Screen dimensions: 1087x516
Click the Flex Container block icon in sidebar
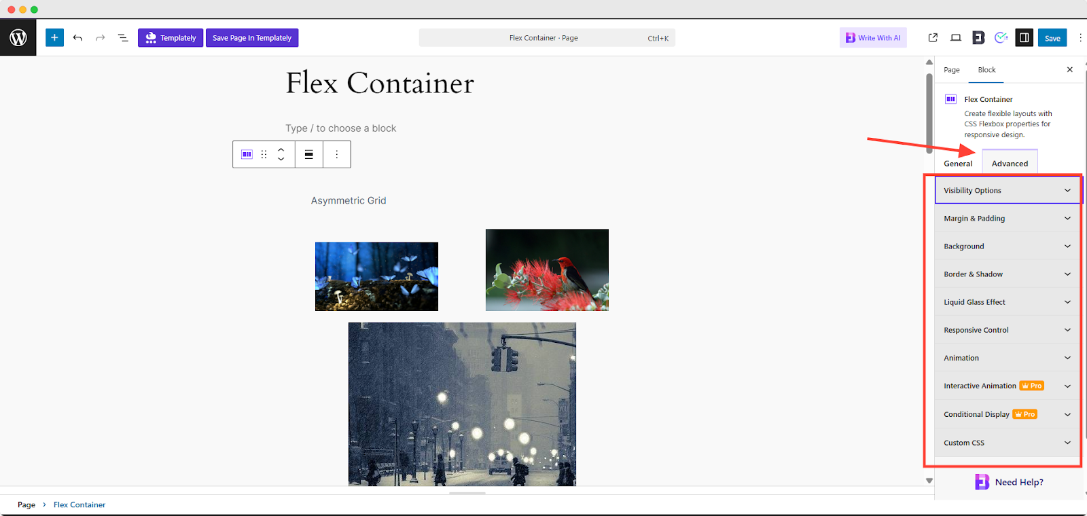click(x=951, y=99)
